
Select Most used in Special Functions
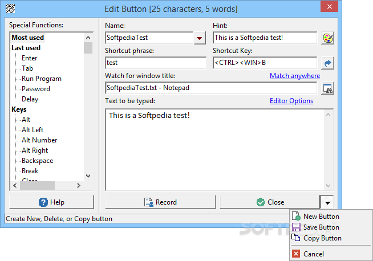[x=28, y=38]
